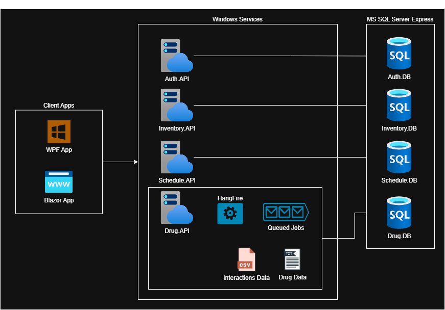This screenshot has height=310, width=445.
Task: Click the MS SQL Server Express label
Action: [x=400, y=19]
